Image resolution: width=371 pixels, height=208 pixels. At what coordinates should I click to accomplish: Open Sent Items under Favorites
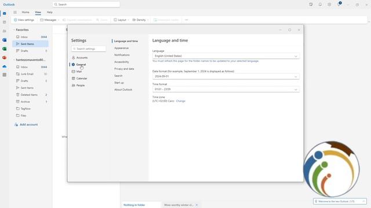[x=30, y=44]
